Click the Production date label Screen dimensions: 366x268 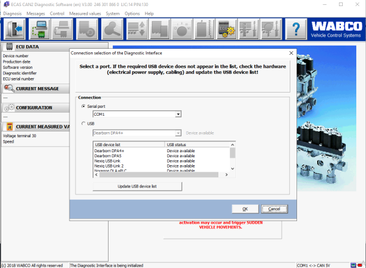[16, 62]
